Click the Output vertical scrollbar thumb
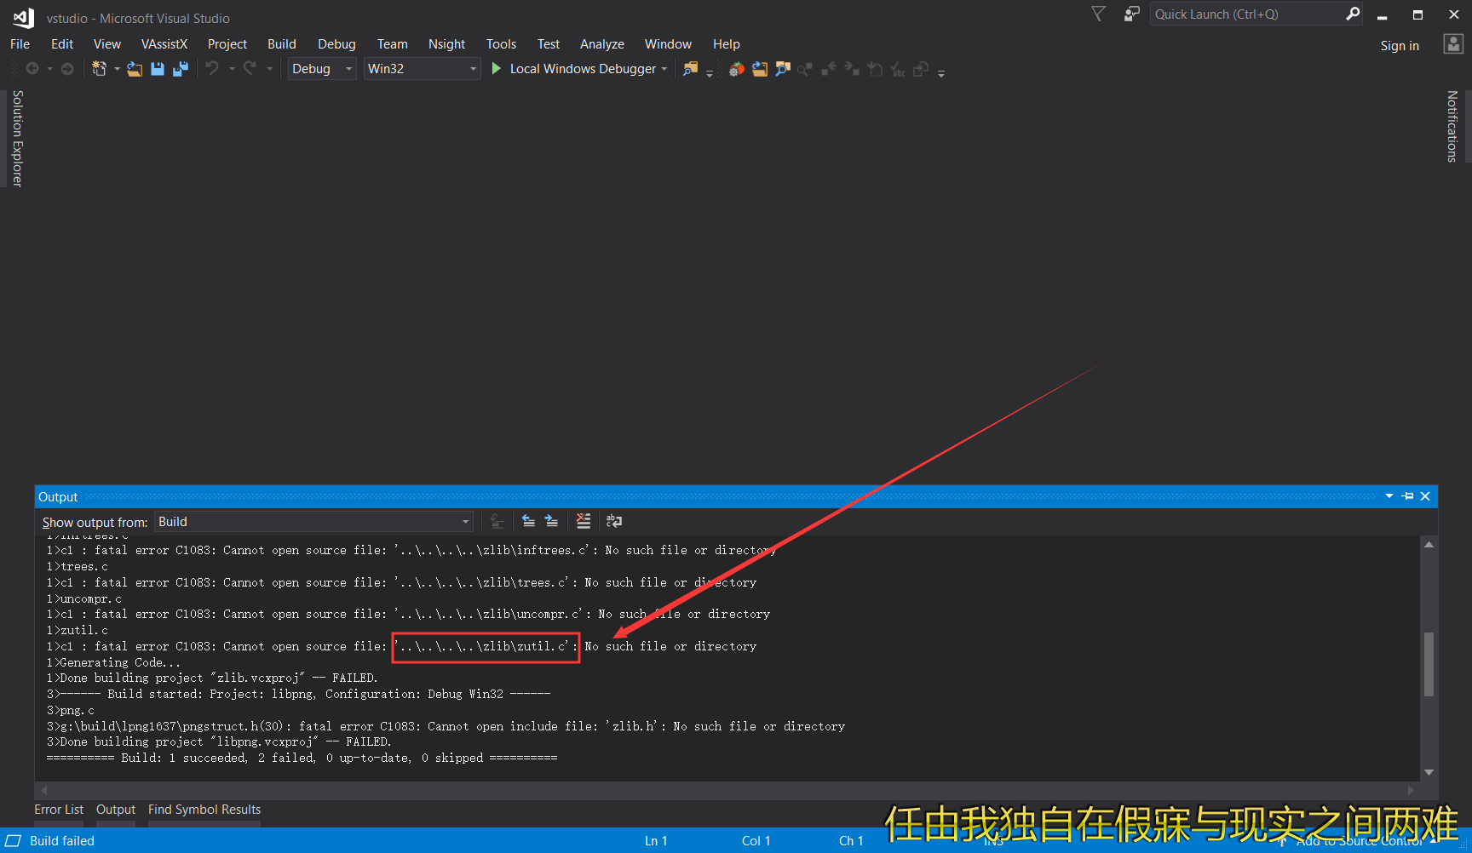Viewport: 1472px width, 853px height. point(1429,664)
